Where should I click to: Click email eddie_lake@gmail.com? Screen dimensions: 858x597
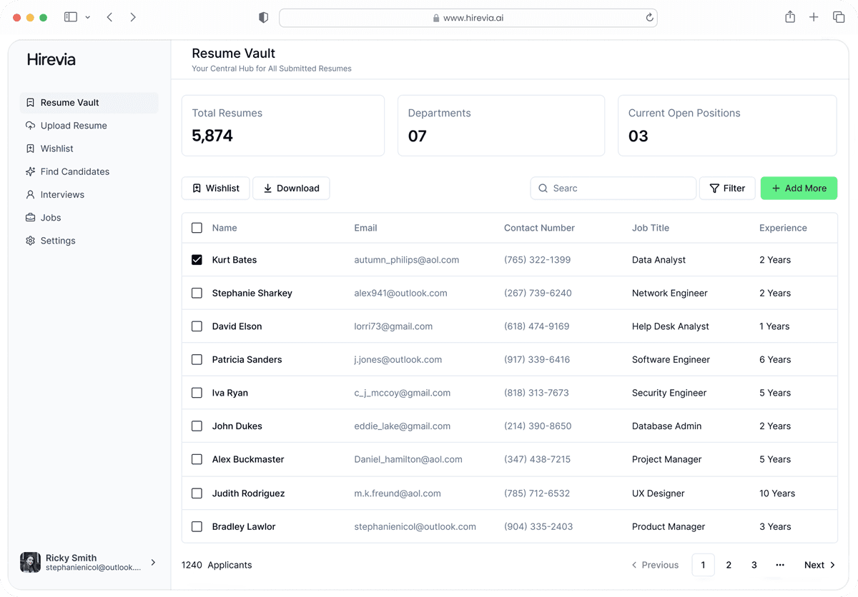pyautogui.click(x=403, y=426)
